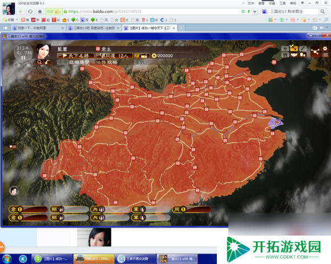Open the game settings gear icon
Viewport: 331px width, 264px height.
(x=325, y=48)
